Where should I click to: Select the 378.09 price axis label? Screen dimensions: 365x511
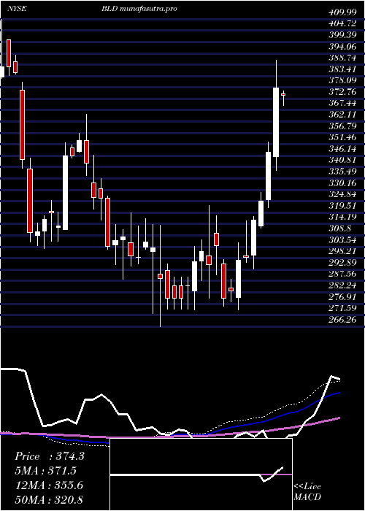click(x=342, y=80)
